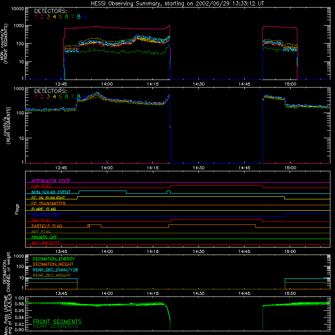Click 14:00 time tick under rear segments plot
The image size is (335, 335).
107,168
